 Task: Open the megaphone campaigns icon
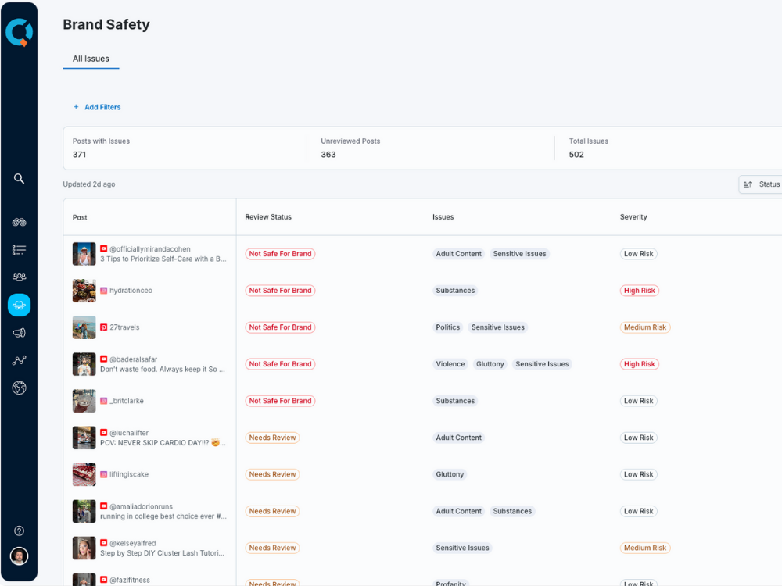pyautogui.click(x=20, y=333)
